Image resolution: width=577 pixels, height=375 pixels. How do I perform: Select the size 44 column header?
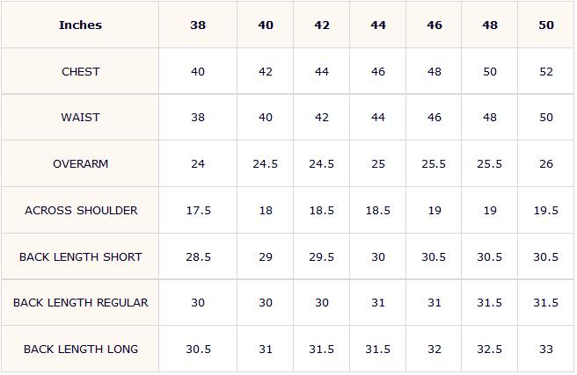378,25
